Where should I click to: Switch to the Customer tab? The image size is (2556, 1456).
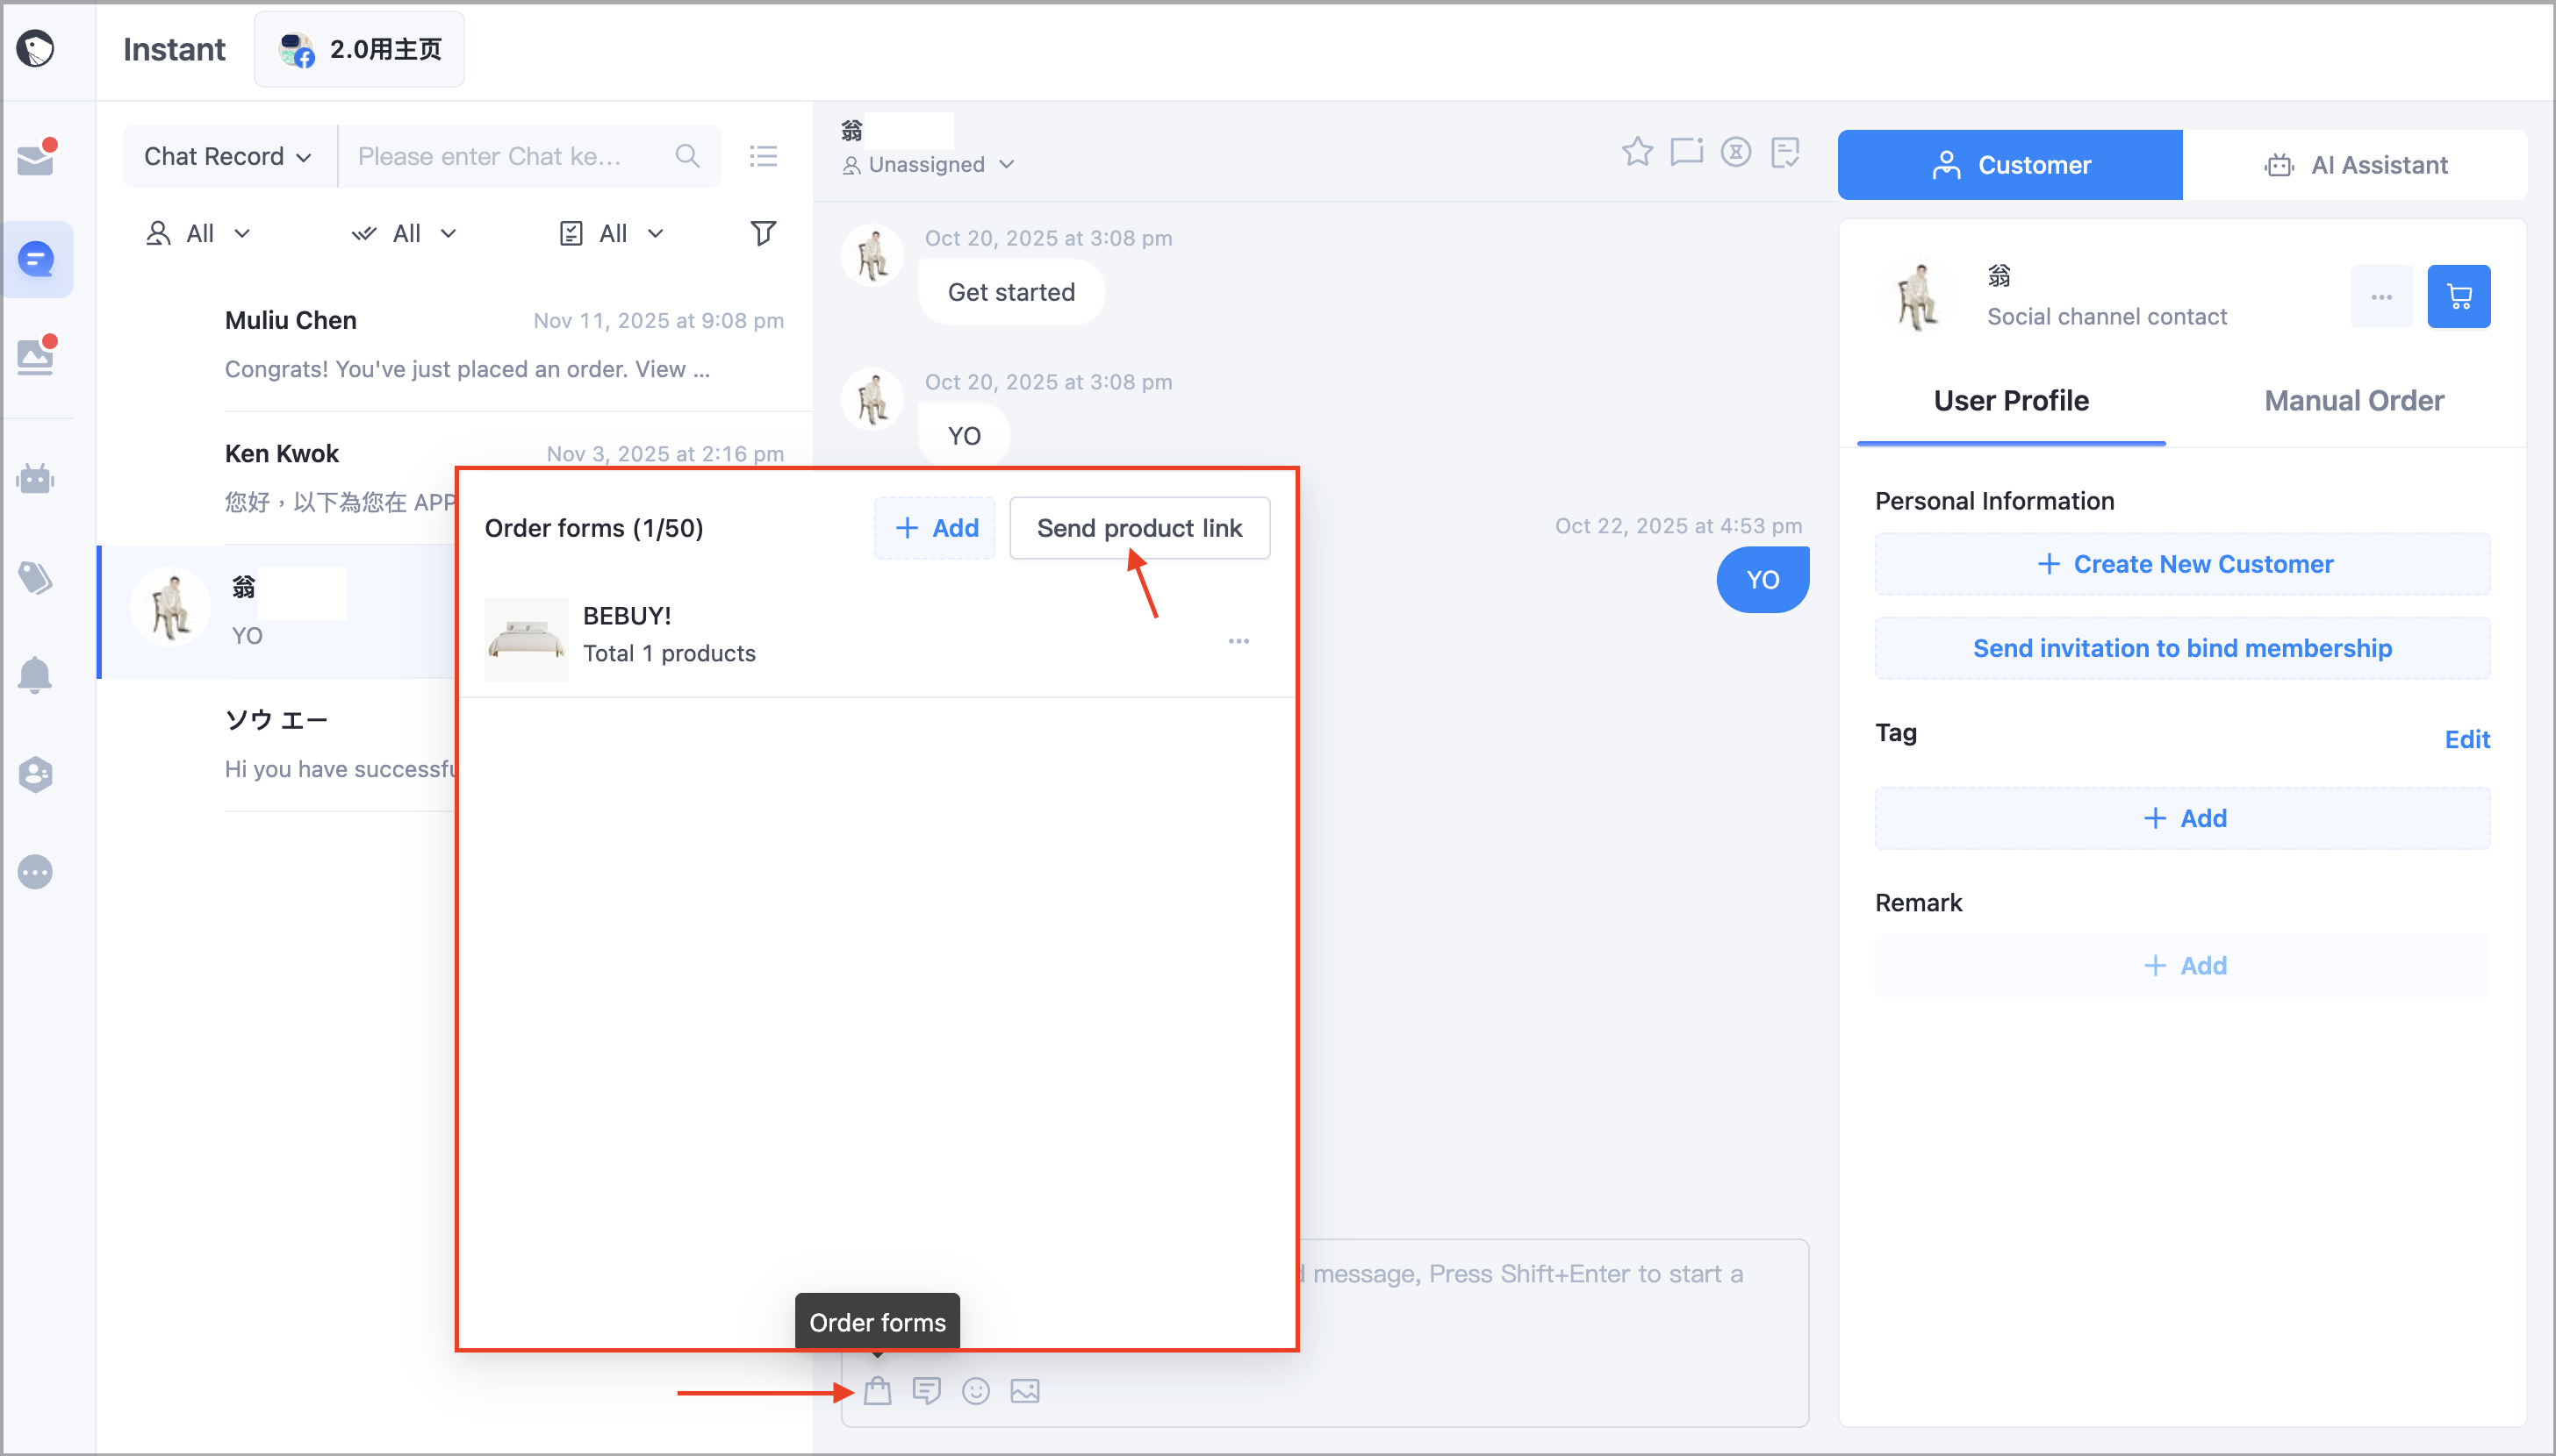(2010, 165)
